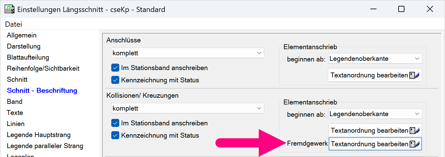Open Anschlüsse 'beginnen ab' Legendenoberkante dropdown
Image resolution: width=445 pixels, height=157 pixels.
click(375, 59)
